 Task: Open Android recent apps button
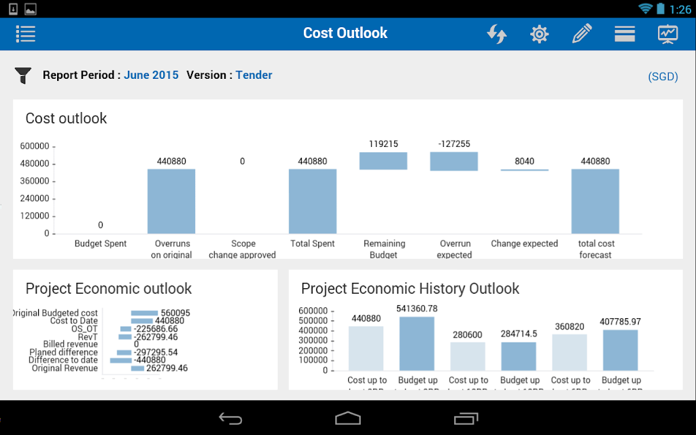coord(466,419)
